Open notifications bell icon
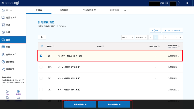This screenshot has width=194, height=109. [179, 3]
